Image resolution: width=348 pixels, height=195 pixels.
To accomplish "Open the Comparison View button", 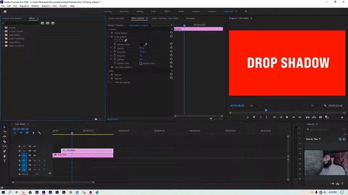I will point(327,117).
